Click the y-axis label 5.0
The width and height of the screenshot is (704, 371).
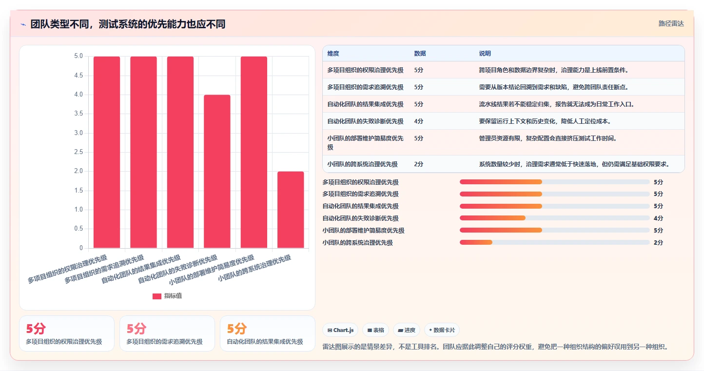(78, 56)
